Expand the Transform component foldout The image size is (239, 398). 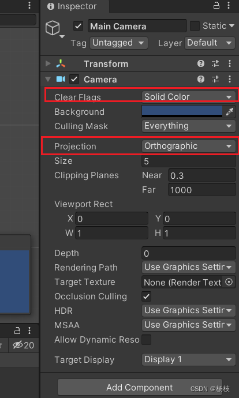click(x=48, y=63)
